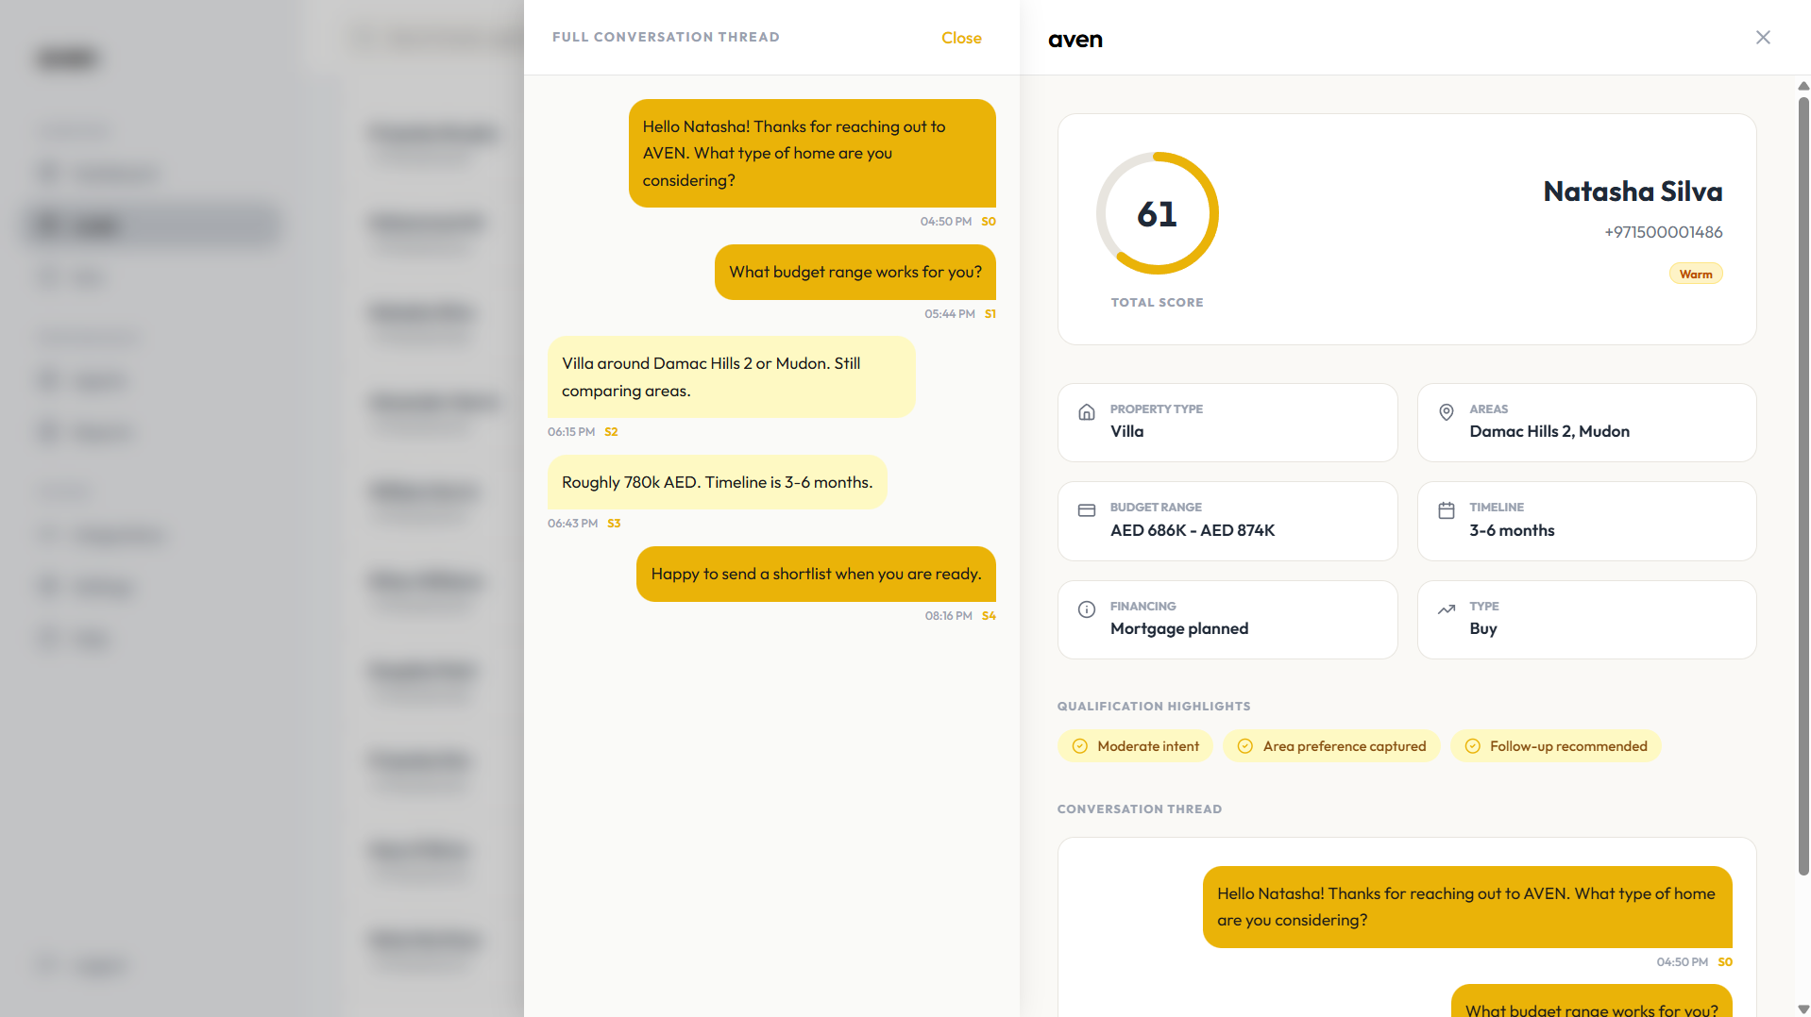The height and width of the screenshot is (1017, 1811).
Task: Select the Follow-up recommended chip
Action: (x=1555, y=746)
